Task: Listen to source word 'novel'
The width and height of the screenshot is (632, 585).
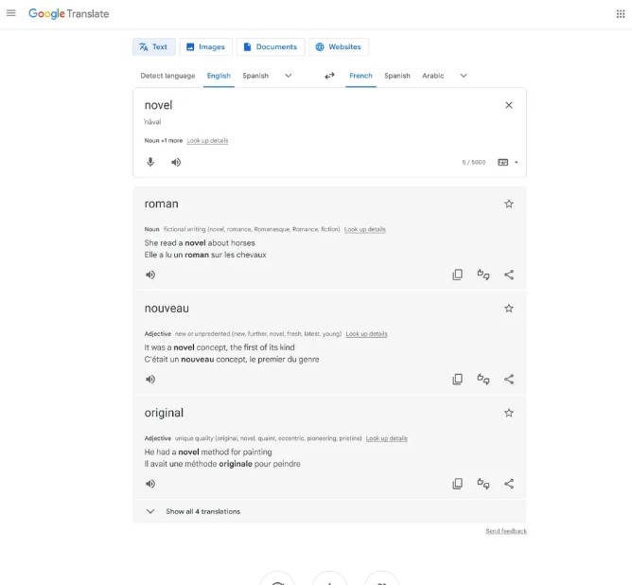Action: [x=176, y=162]
